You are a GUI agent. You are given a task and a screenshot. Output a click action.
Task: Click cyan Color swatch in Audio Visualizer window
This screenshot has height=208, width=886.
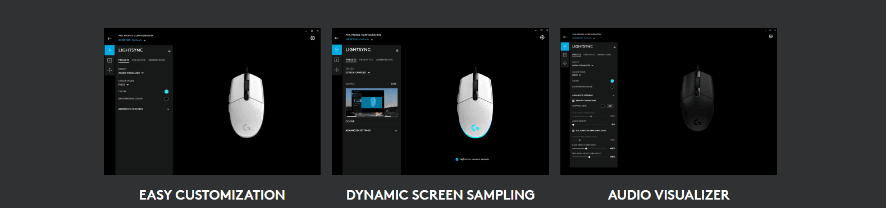tap(612, 81)
